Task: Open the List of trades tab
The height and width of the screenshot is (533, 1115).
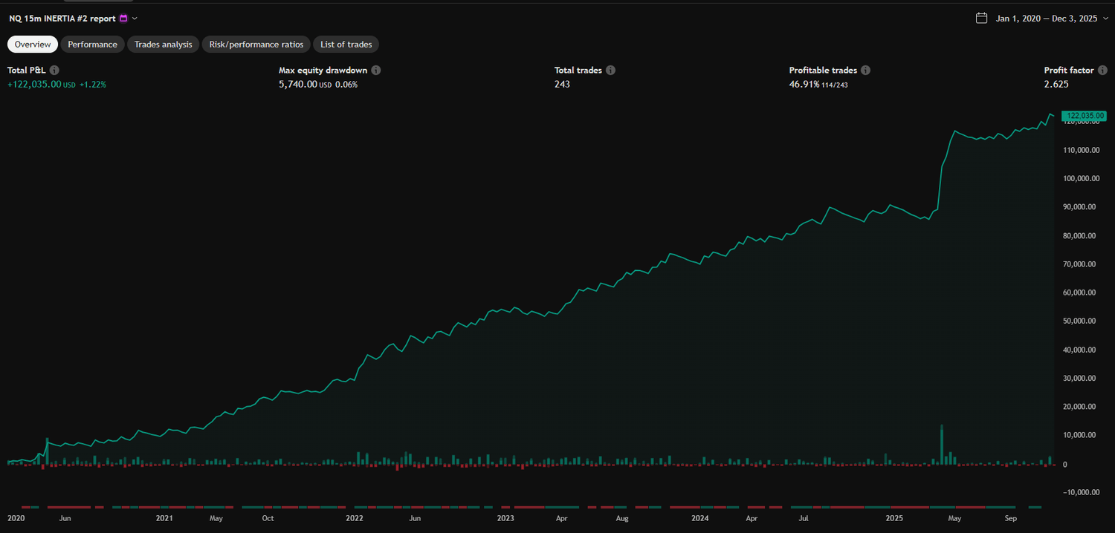Action: pyautogui.click(x=346, y=45)
